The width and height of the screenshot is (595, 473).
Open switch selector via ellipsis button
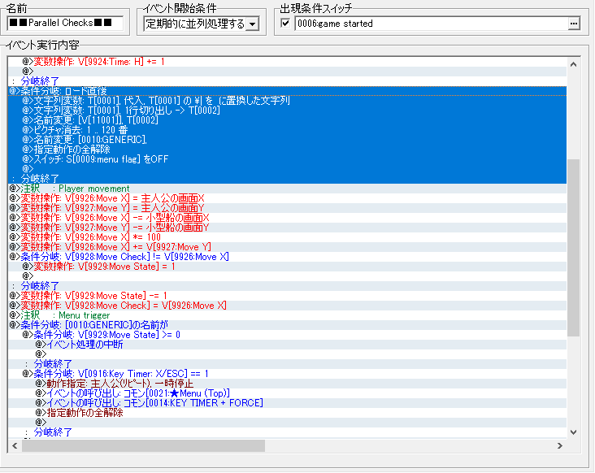(x=574, y=24)
